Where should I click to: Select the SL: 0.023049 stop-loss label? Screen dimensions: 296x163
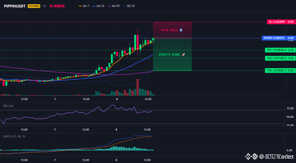[276, 22]
